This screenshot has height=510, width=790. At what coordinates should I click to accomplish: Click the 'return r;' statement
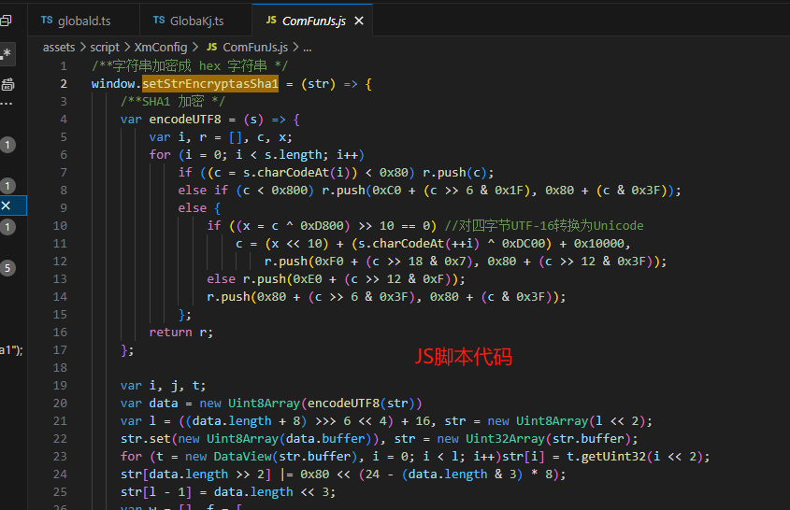[180, 333]
